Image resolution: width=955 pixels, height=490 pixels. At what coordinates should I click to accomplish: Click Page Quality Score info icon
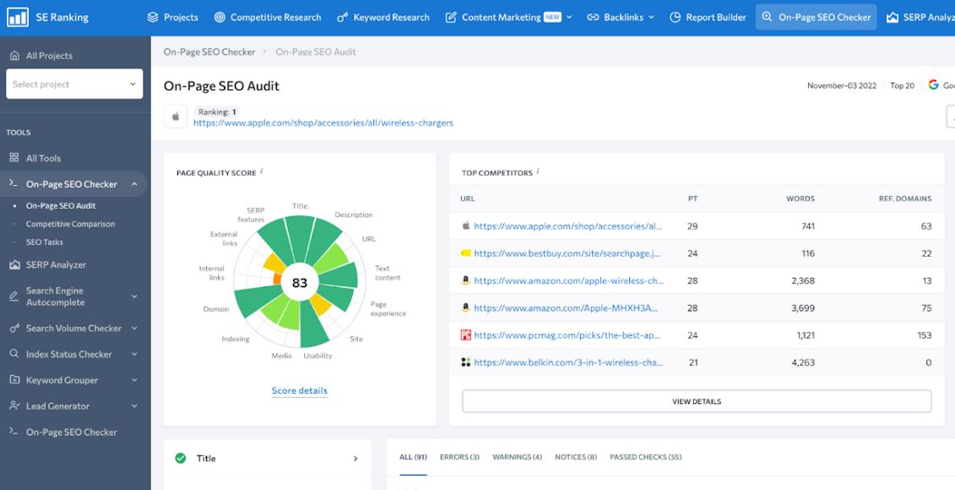tap(262, 171)
